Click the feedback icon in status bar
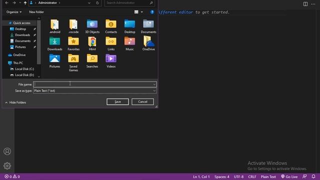The image size is (320, 180). pyautogui.click(x=304, y=176)
